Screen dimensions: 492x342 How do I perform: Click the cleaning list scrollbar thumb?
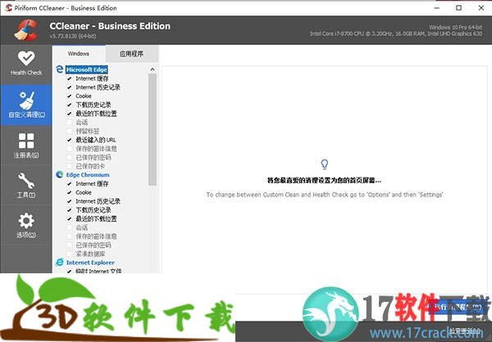[153, 129]
